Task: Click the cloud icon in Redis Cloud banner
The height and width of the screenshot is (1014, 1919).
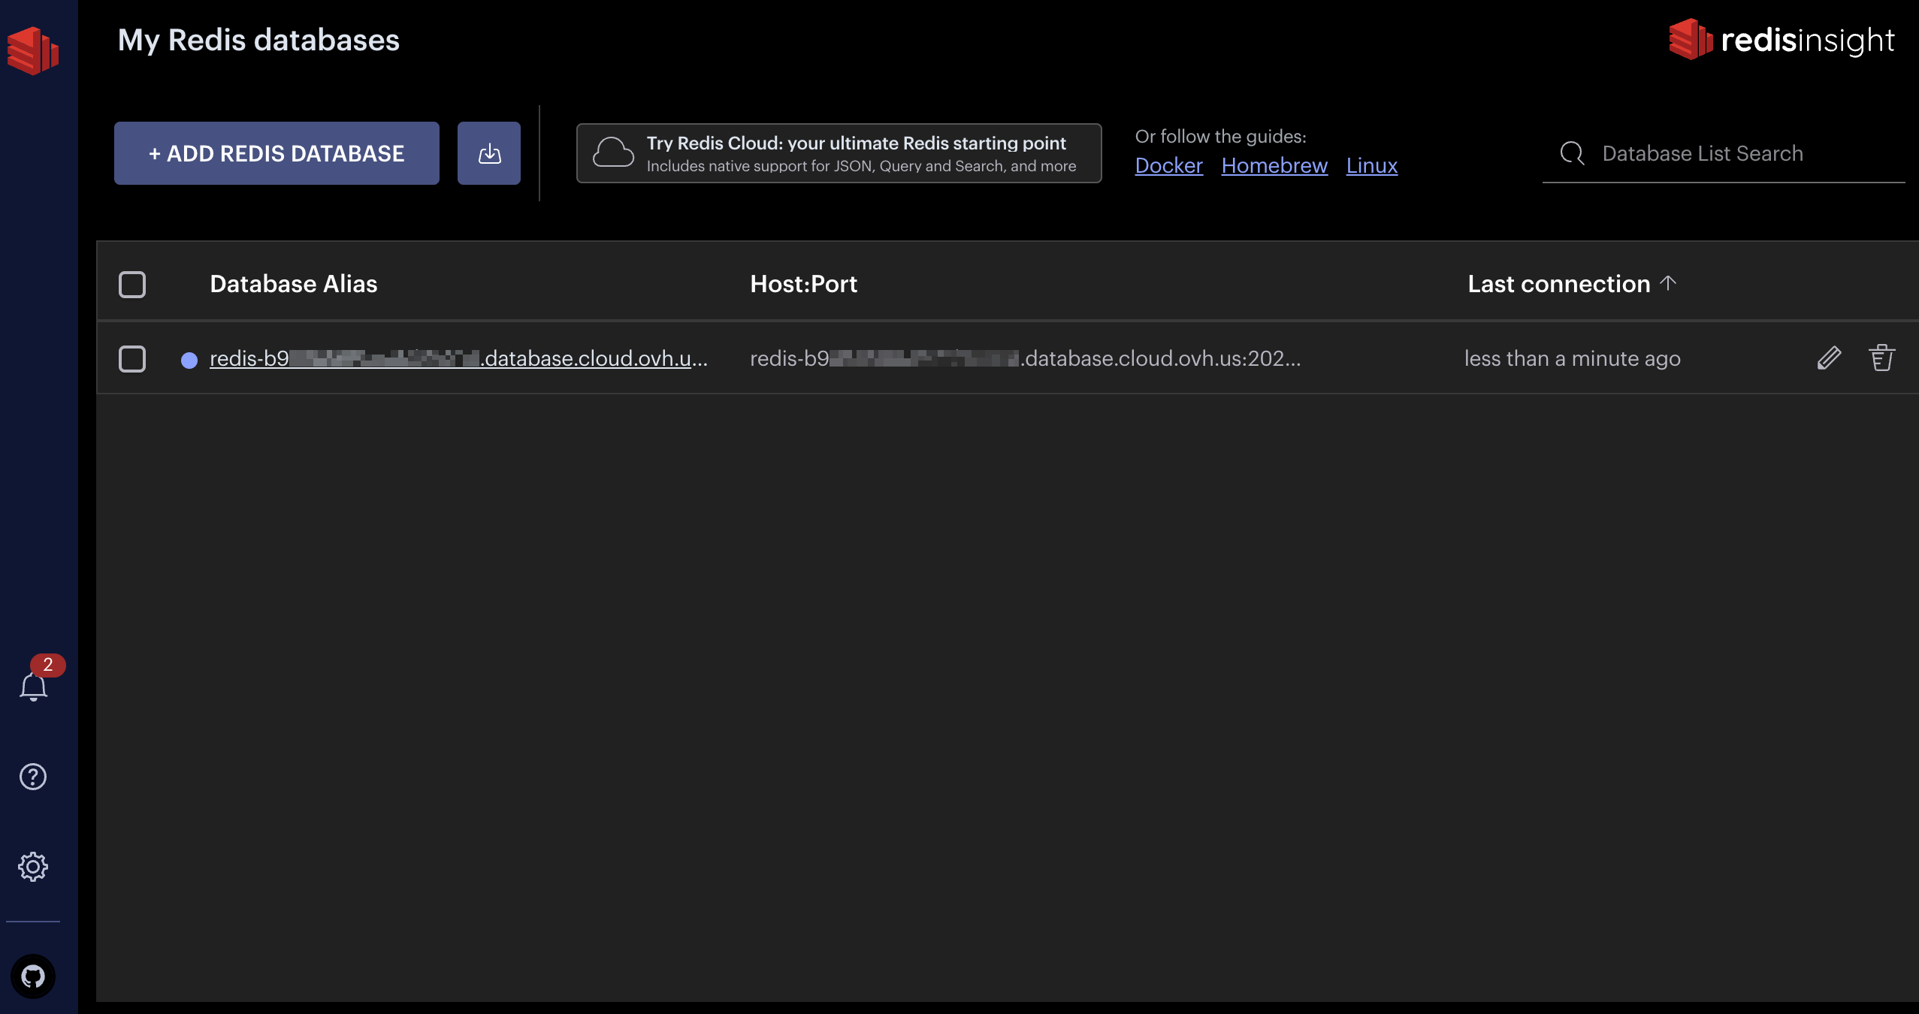Action: click(x=613, y=152)
